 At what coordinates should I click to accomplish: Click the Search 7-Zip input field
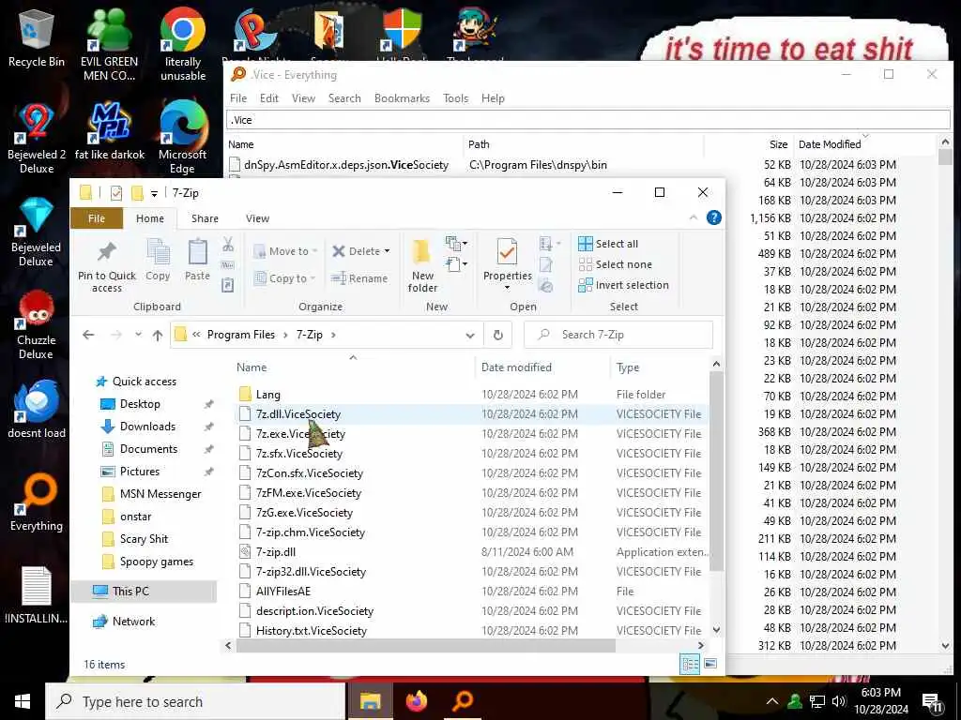coord(618,335)
